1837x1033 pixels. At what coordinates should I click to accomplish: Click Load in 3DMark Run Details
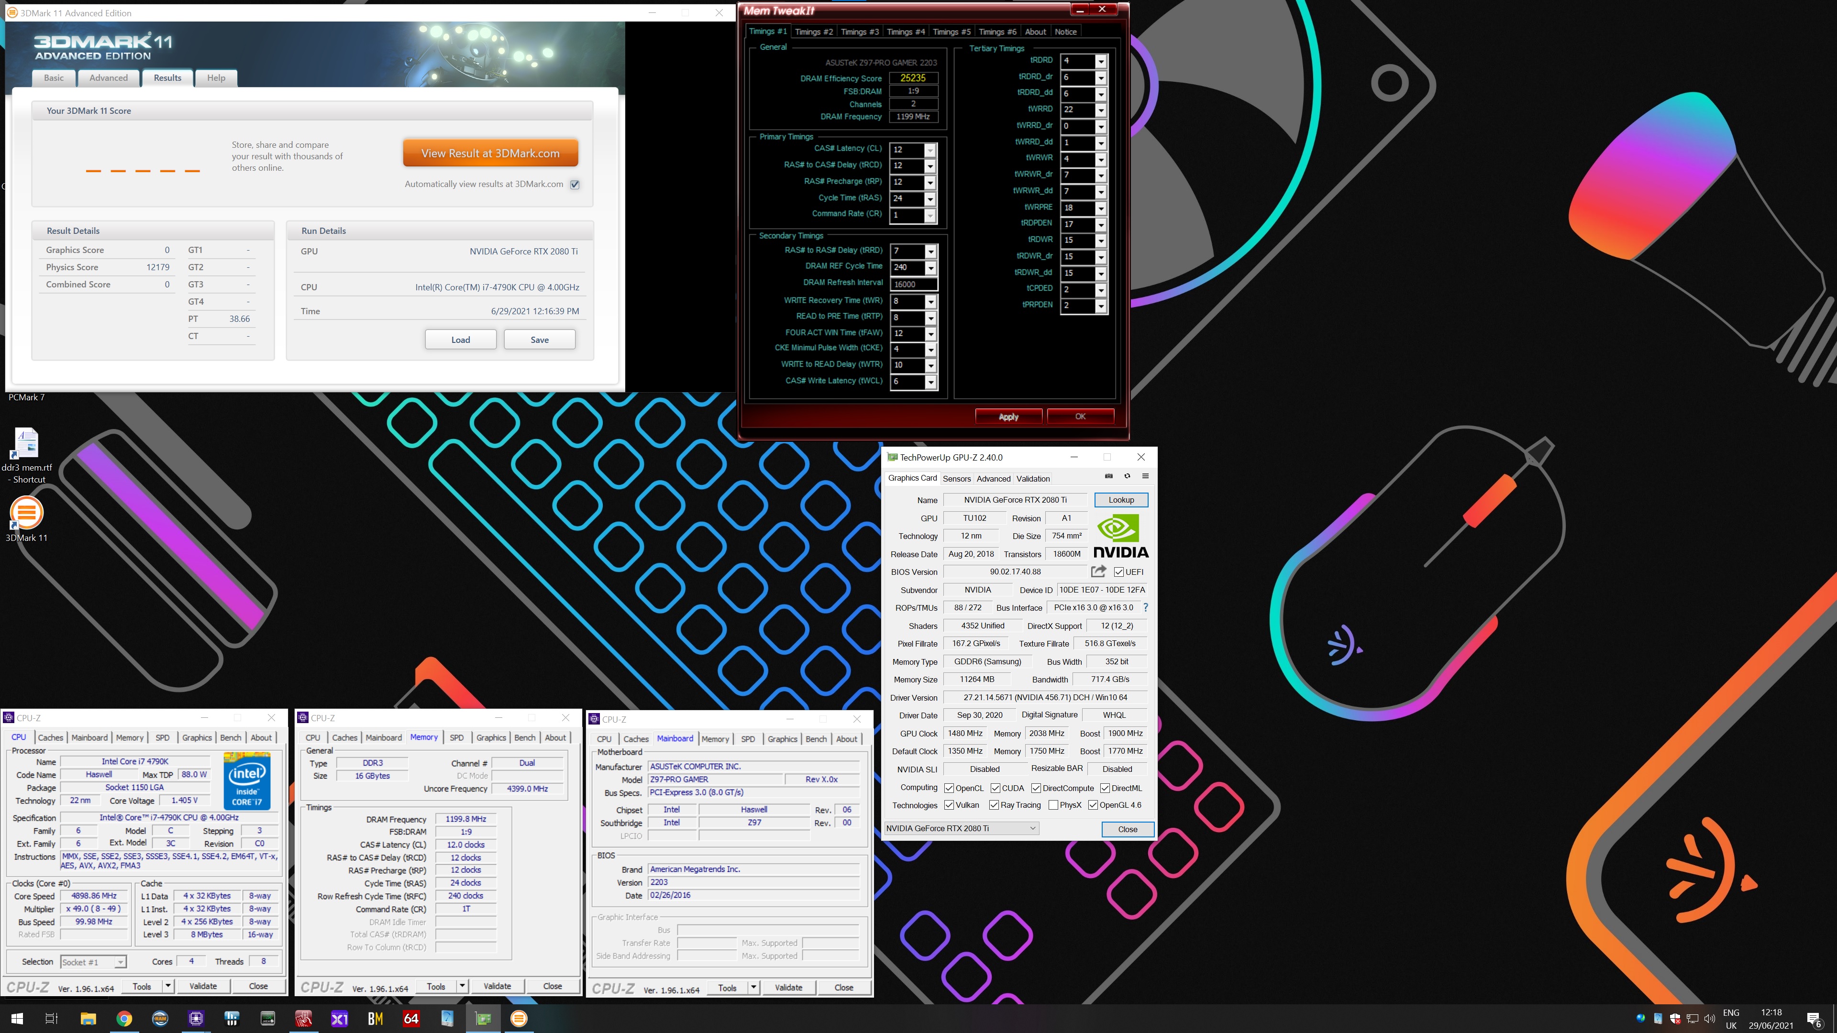(x=461, y=340)
